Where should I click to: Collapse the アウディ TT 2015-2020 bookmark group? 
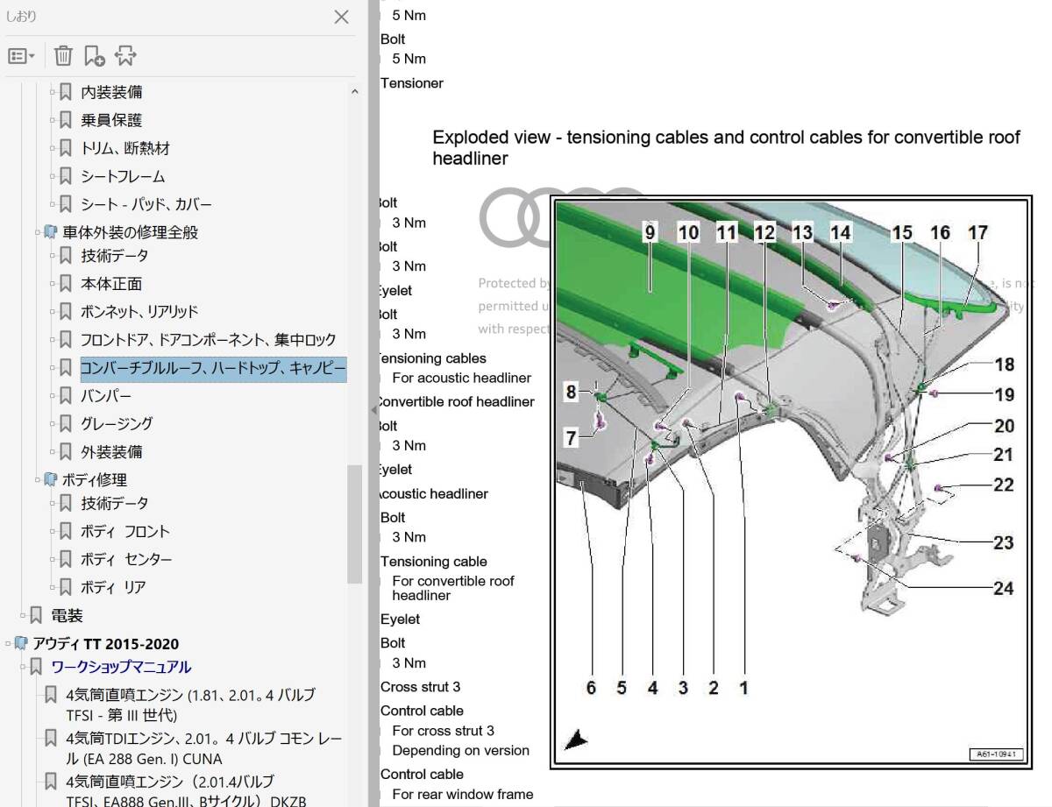(x=8, y=643)
